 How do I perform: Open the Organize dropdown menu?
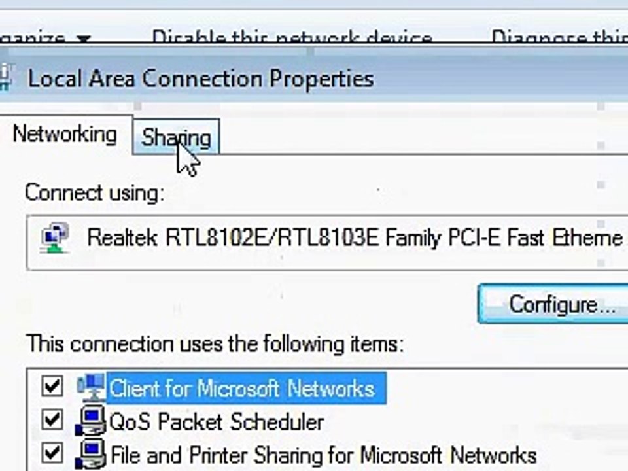tap(45, 38)
